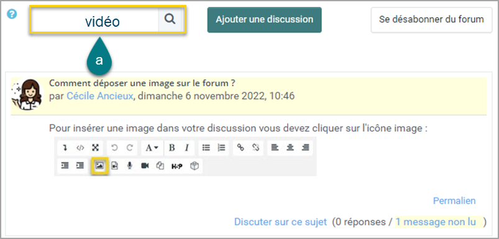Click the unordered bullet list icon
Viewport: 499px width, 239px height.
point(206,148)
